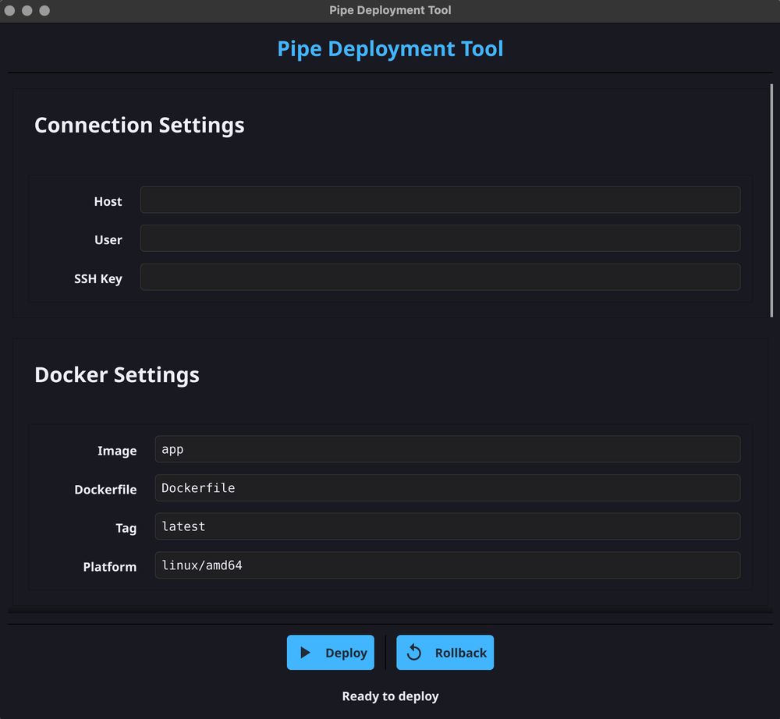Click the SSH Key field label
The height and width of the screenshot is (719, 780).
point(97,278)
